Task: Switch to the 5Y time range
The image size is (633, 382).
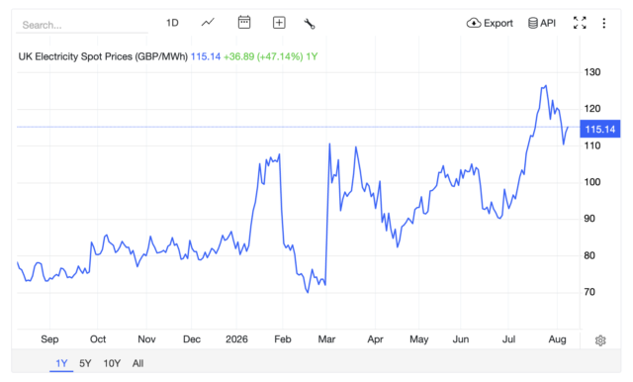Action: point(85,363)
